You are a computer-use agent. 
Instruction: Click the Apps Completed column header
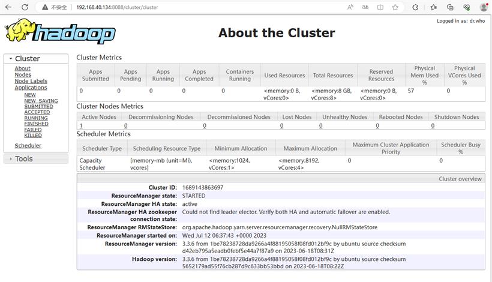[x=199, y=75]
